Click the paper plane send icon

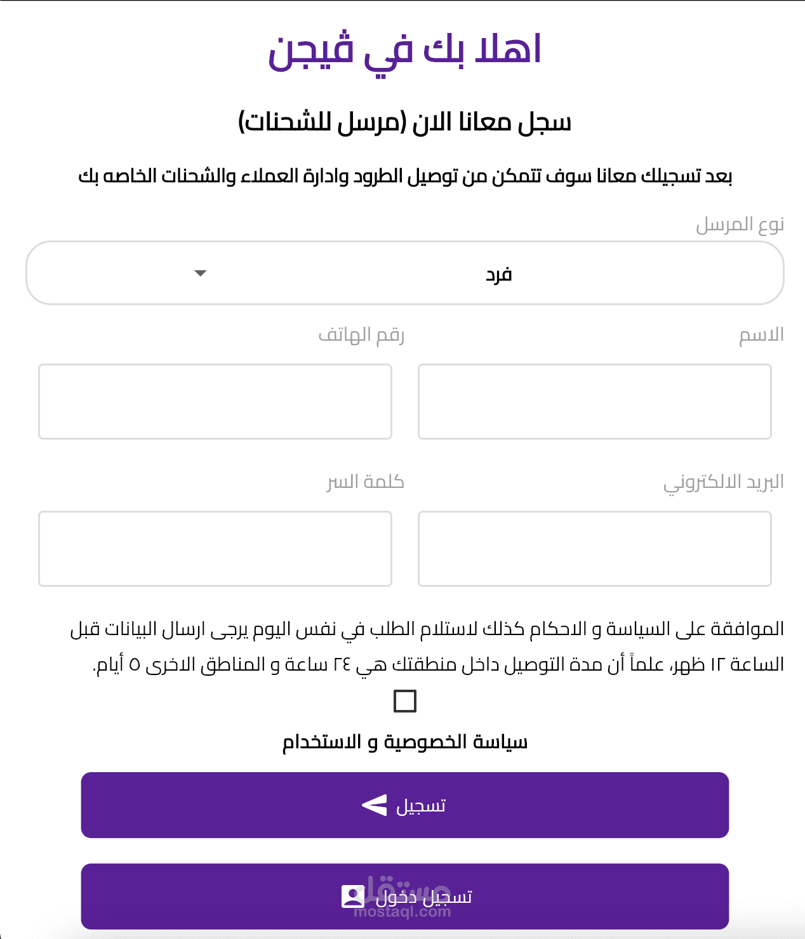click(x=375, y=805)
